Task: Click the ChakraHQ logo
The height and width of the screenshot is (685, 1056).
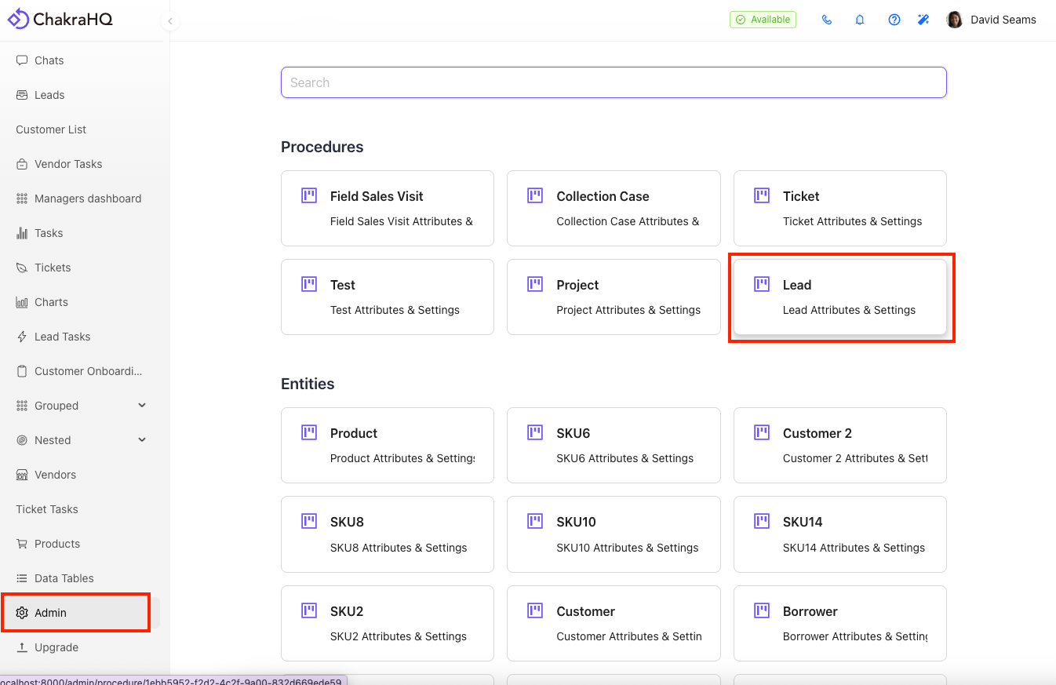Action: click(x=60, y=20)
